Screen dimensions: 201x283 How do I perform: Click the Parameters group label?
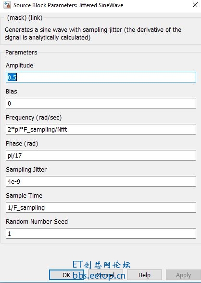pyautogui.click(x=21, y=53)
